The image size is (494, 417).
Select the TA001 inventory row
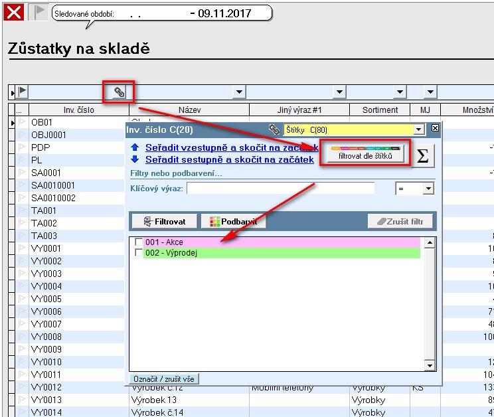[x=76, y=210]
